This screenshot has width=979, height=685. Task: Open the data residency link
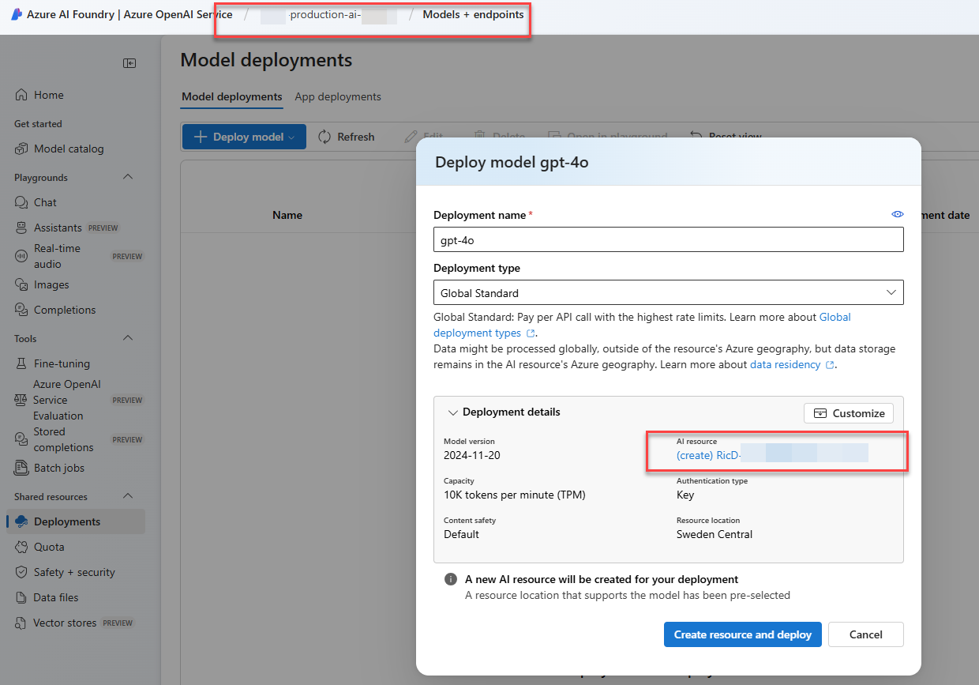(x=786, y=364)
